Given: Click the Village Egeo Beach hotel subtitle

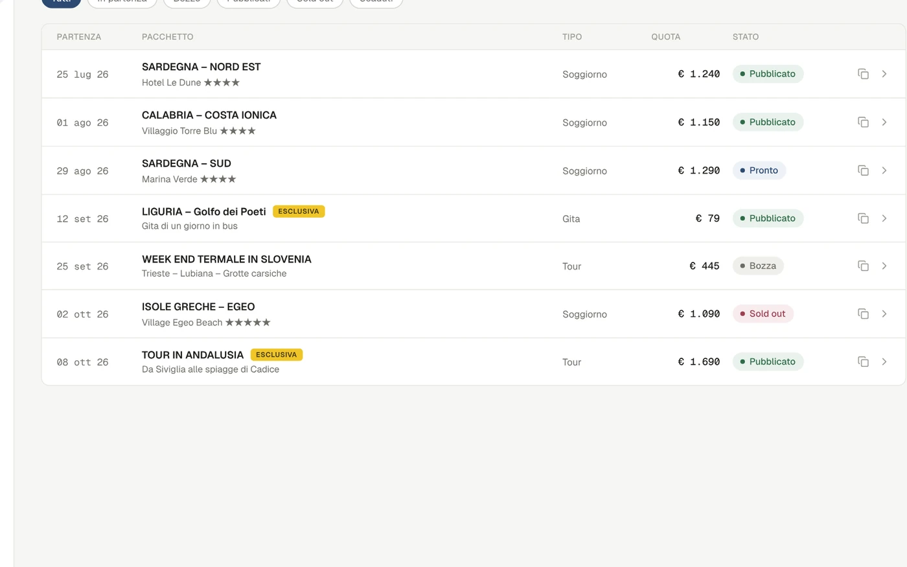Looking at the screenshot, I should coord(206,323).
